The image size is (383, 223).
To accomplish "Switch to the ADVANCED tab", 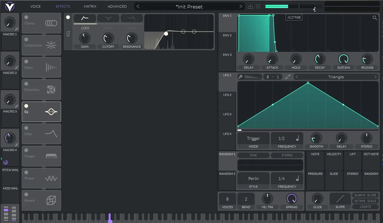I will 117,7.
